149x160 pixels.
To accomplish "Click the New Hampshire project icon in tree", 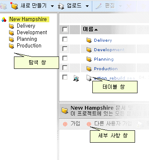I will pyautogui.click(x=4, y=19).
